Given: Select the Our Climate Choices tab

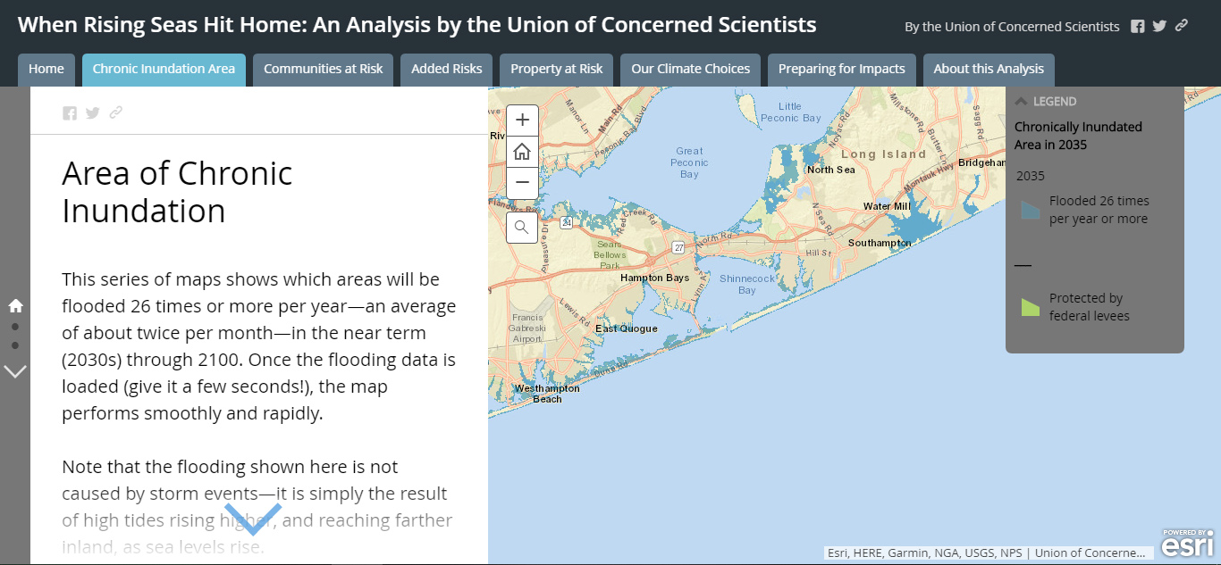Looking at the screenshot, I should (690, 69).
